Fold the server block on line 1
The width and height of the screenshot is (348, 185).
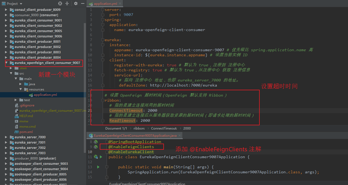[x=103, y=10]
